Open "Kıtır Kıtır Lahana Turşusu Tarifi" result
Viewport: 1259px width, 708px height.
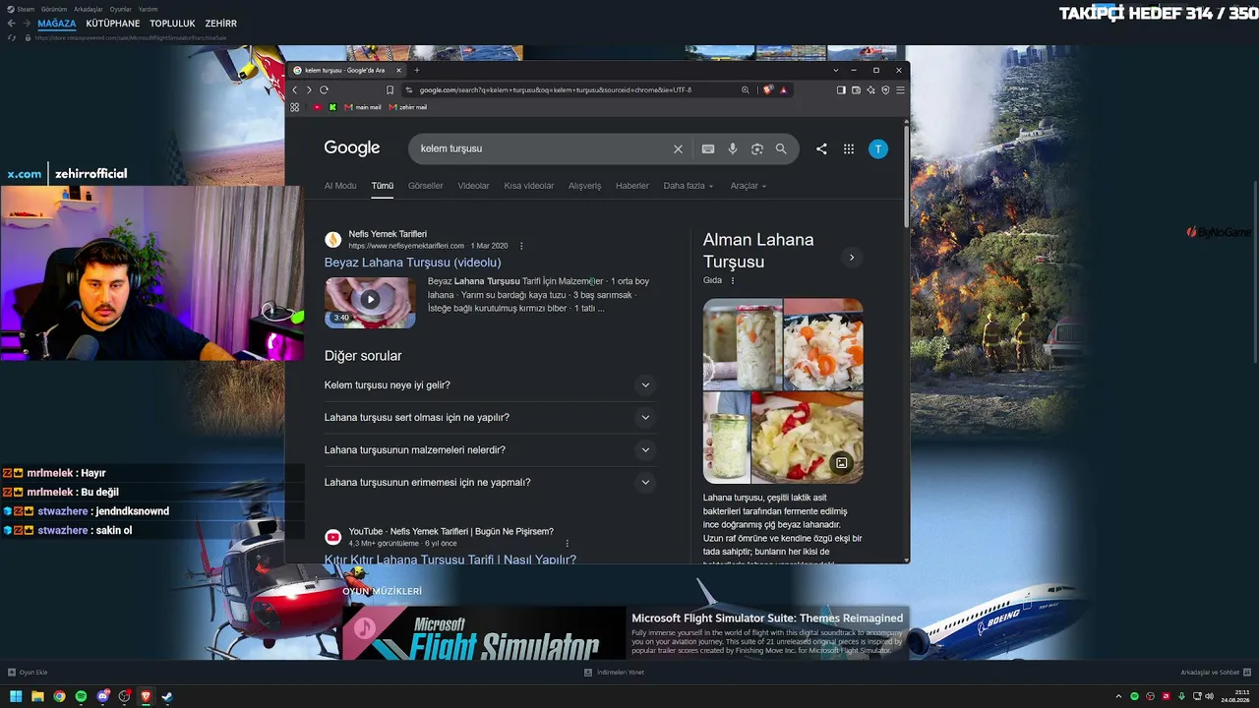[450, 559]
